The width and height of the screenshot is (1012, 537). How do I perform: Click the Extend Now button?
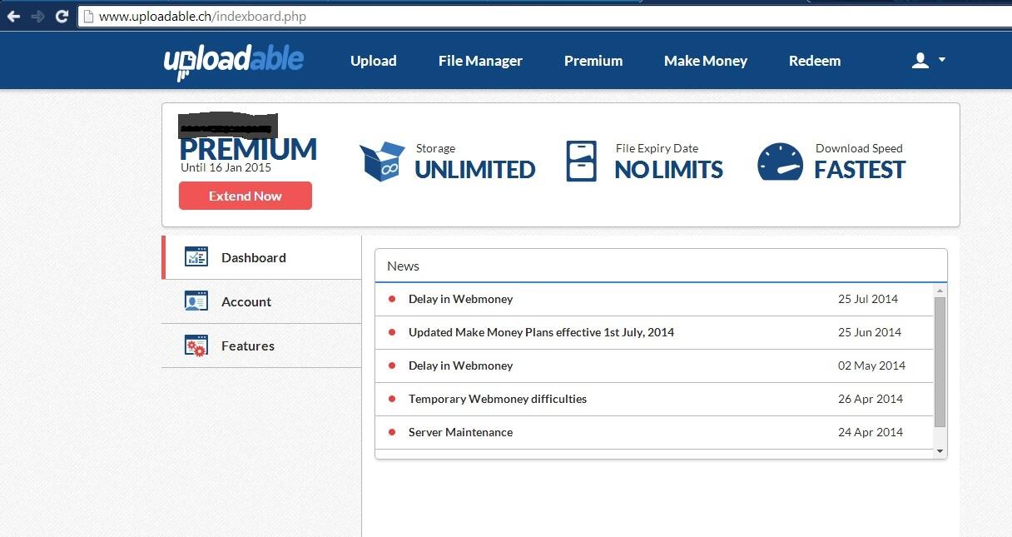246,196
